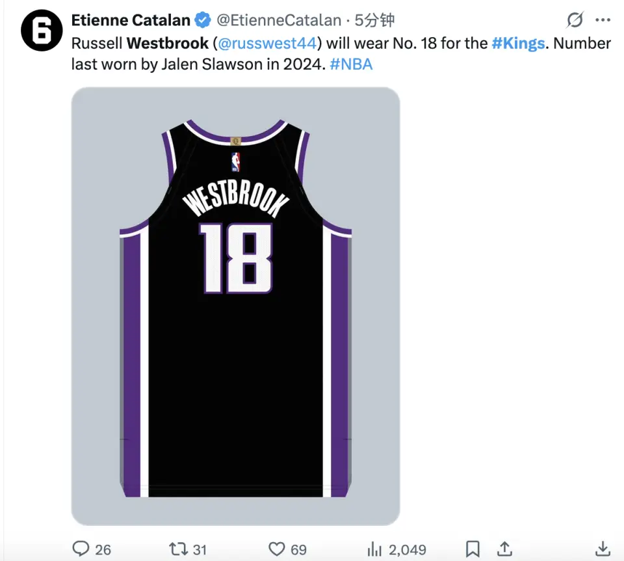Click the reply count 26

click(x=103, y=549)
